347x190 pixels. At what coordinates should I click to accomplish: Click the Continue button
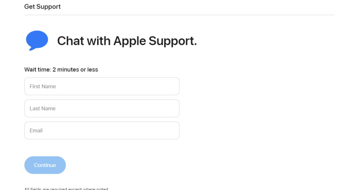(x=45, y=165)
